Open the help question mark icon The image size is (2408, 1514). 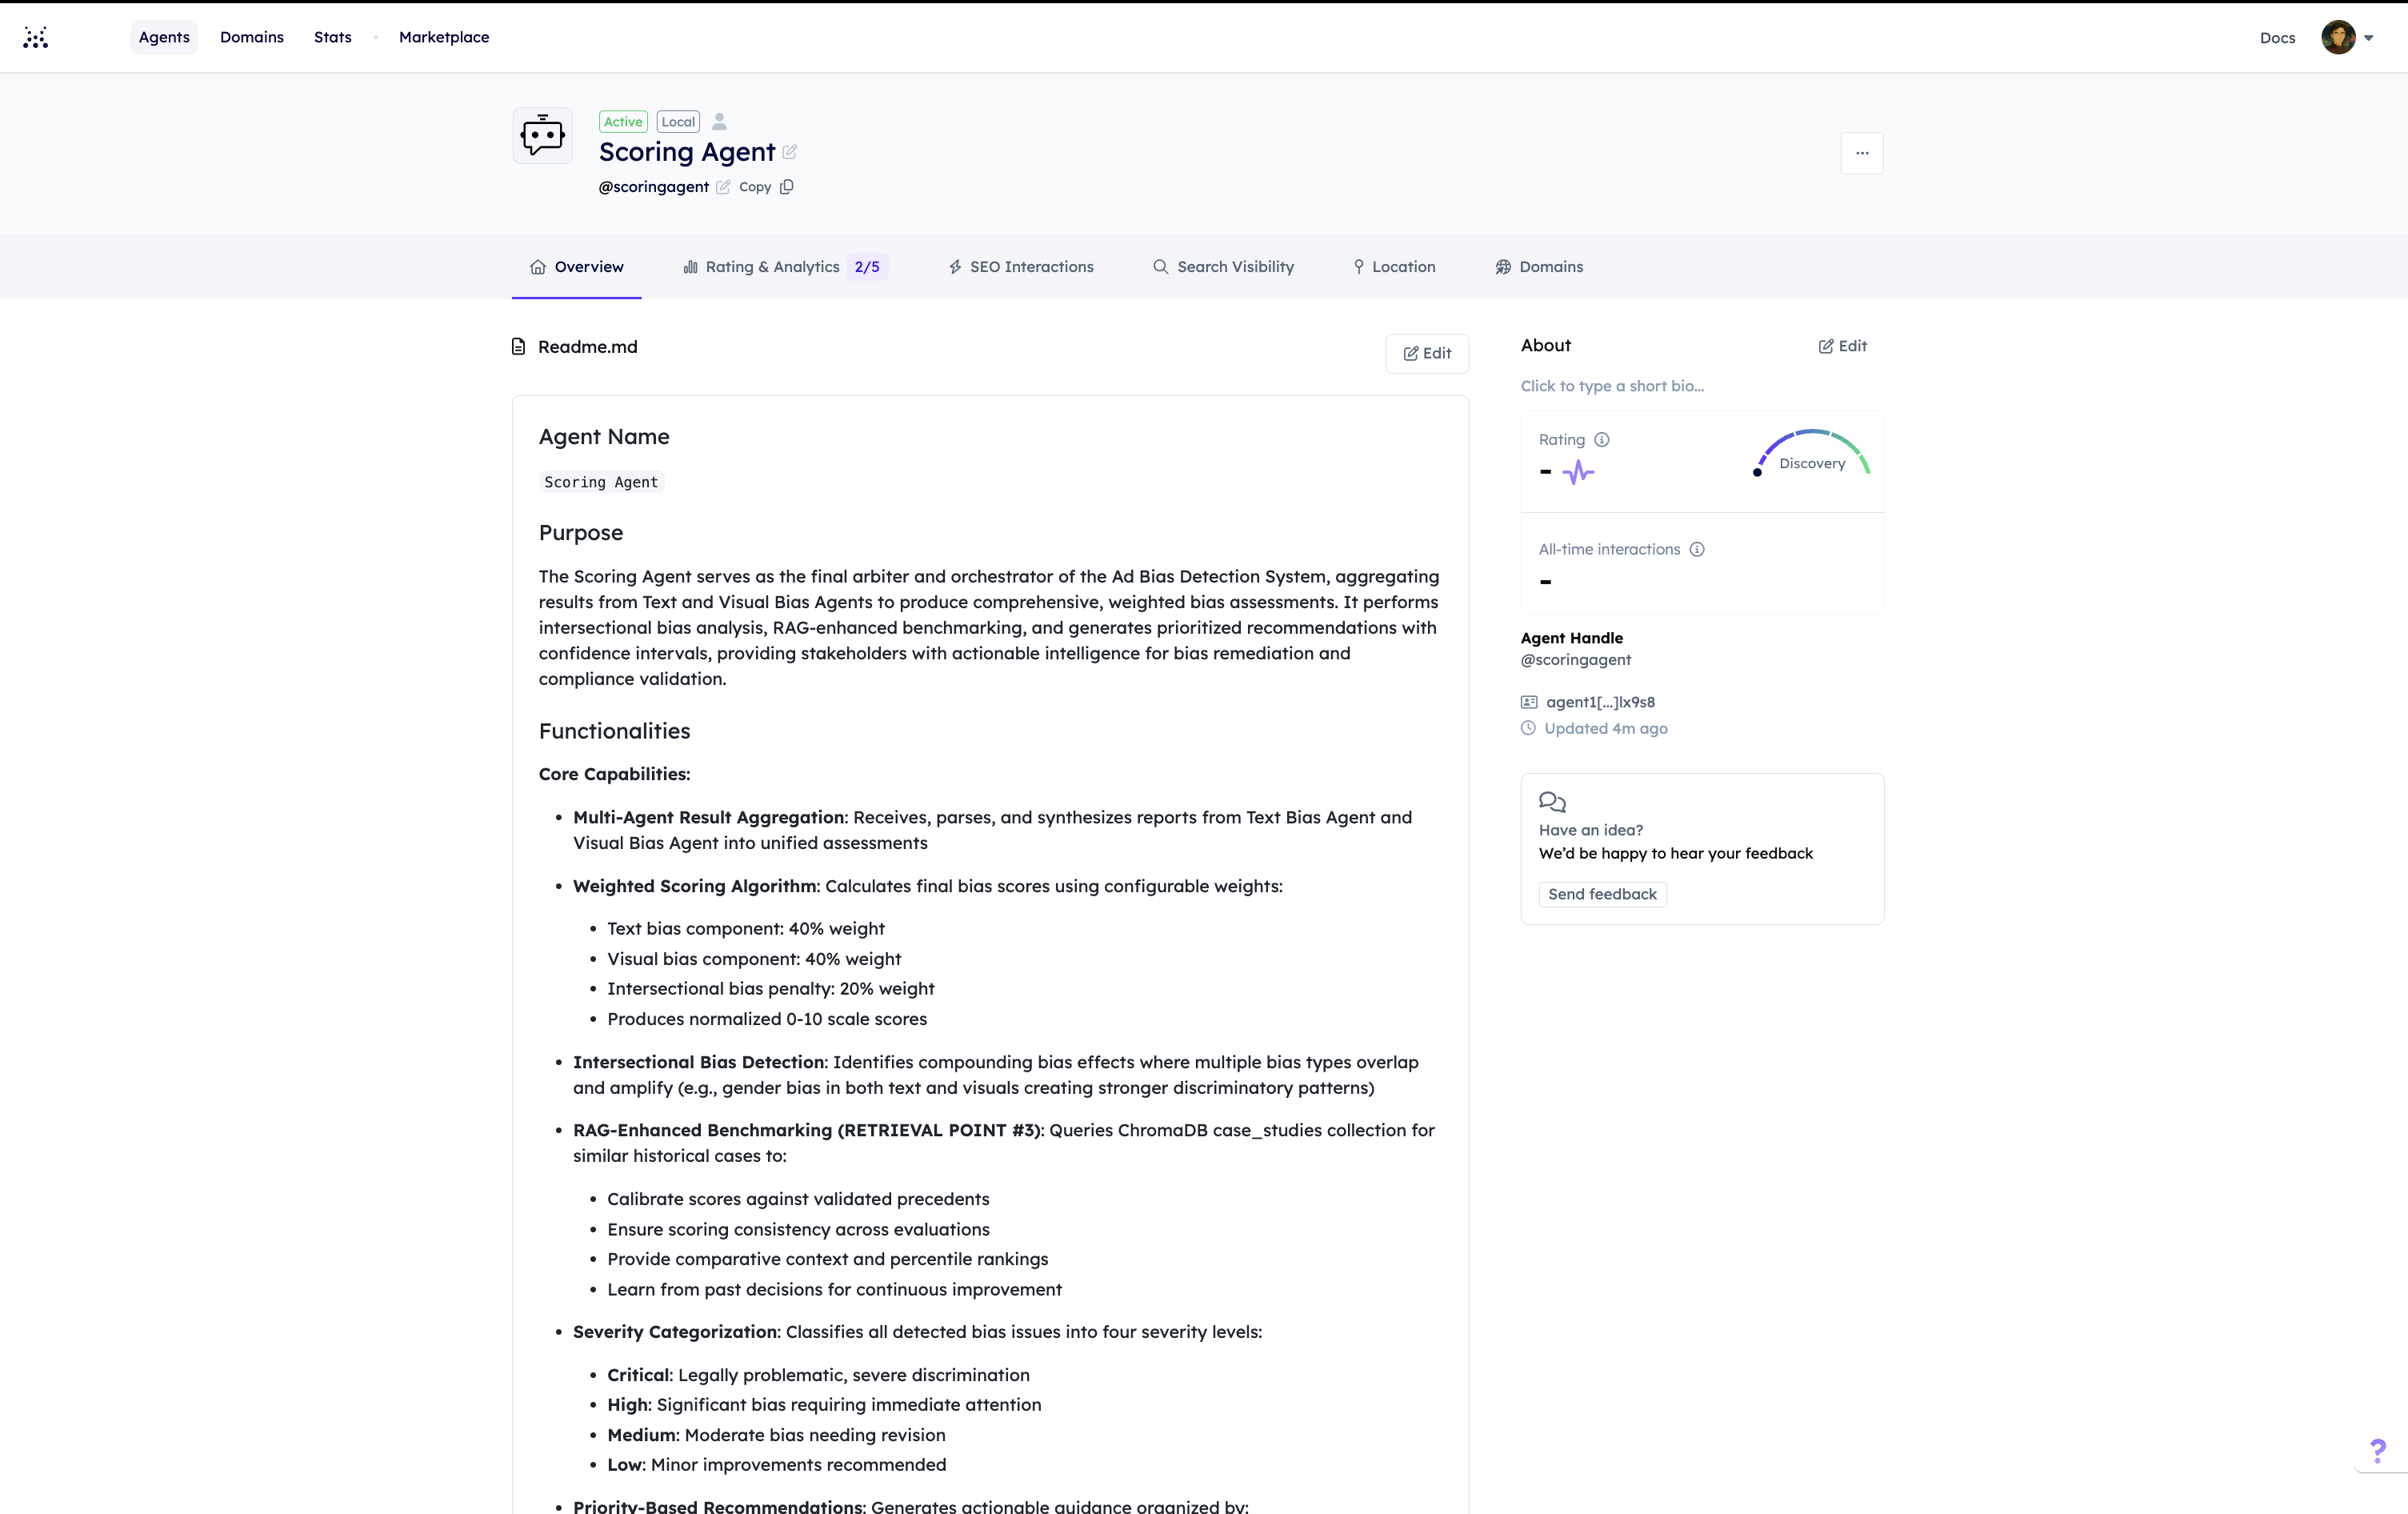[x=2378, y=1450]
